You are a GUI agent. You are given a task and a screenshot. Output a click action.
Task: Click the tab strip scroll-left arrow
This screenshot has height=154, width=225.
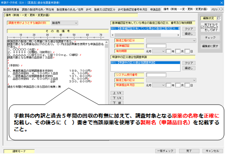coord(219,9)
